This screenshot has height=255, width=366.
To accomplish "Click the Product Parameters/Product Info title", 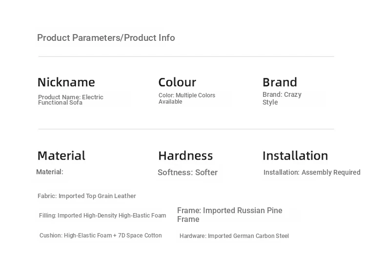I will pyautogui.click(x=106, y=37).
